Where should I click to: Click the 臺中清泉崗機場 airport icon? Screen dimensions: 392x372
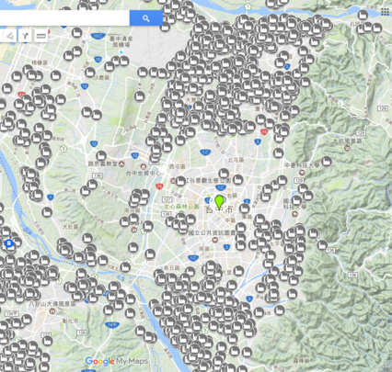coord(121,52)
